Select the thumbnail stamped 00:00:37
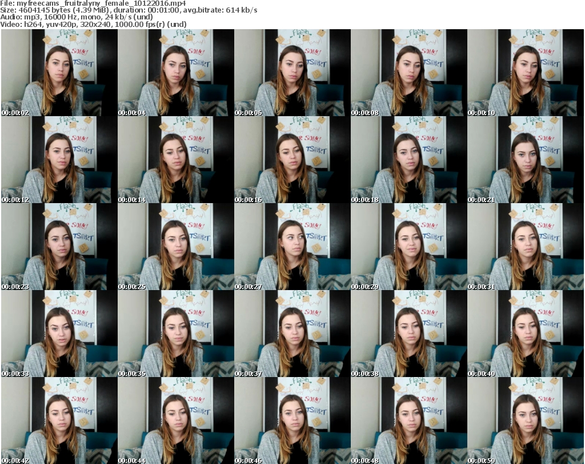Viewport: 585px width, 464px height. point(292,334)
